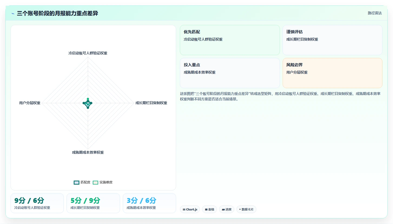Click radar axis label 成长期栏目复制权重
The width and height of the screenshot is (393, 224).
[x=151, y=103]
